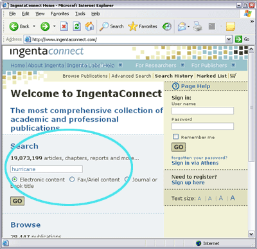Click the Advanced Search link

click(131, 76)
